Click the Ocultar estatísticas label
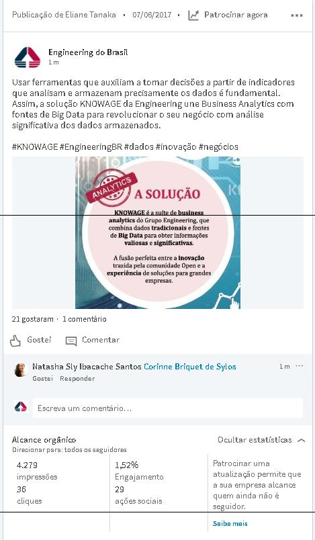This screenshot has height=540, width=315. (255, 440)
